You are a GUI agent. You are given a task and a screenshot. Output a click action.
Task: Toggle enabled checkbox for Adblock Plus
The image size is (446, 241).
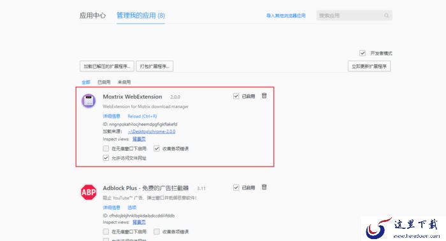coord(236,188)
